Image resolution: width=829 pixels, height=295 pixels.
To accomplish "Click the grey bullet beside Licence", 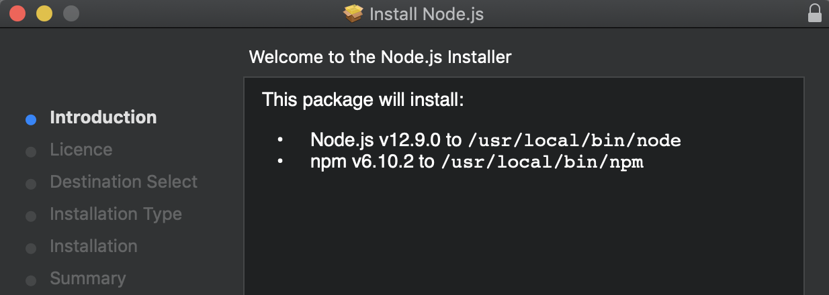I will pyautogui.click(x=30, y=152).
